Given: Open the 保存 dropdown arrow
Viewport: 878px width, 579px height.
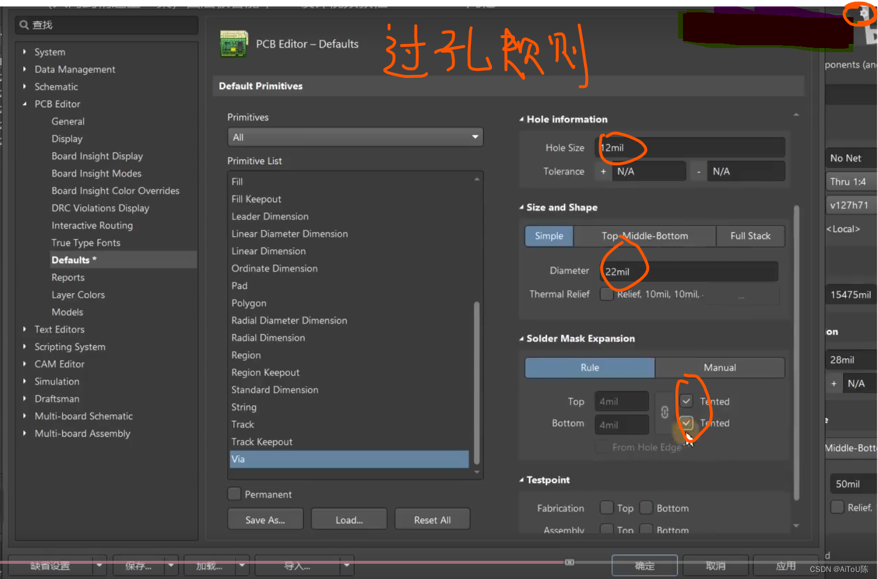Looking at the screenshot, I should point(171,566).
